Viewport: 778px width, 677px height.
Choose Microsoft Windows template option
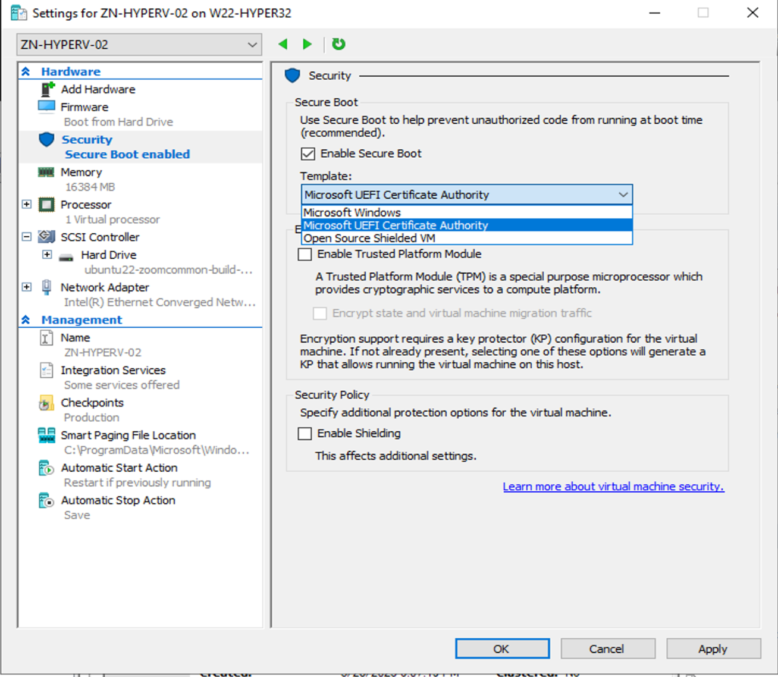pos(352,212)
